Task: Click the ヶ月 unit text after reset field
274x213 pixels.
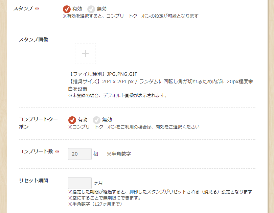Action: coord(98,183)
